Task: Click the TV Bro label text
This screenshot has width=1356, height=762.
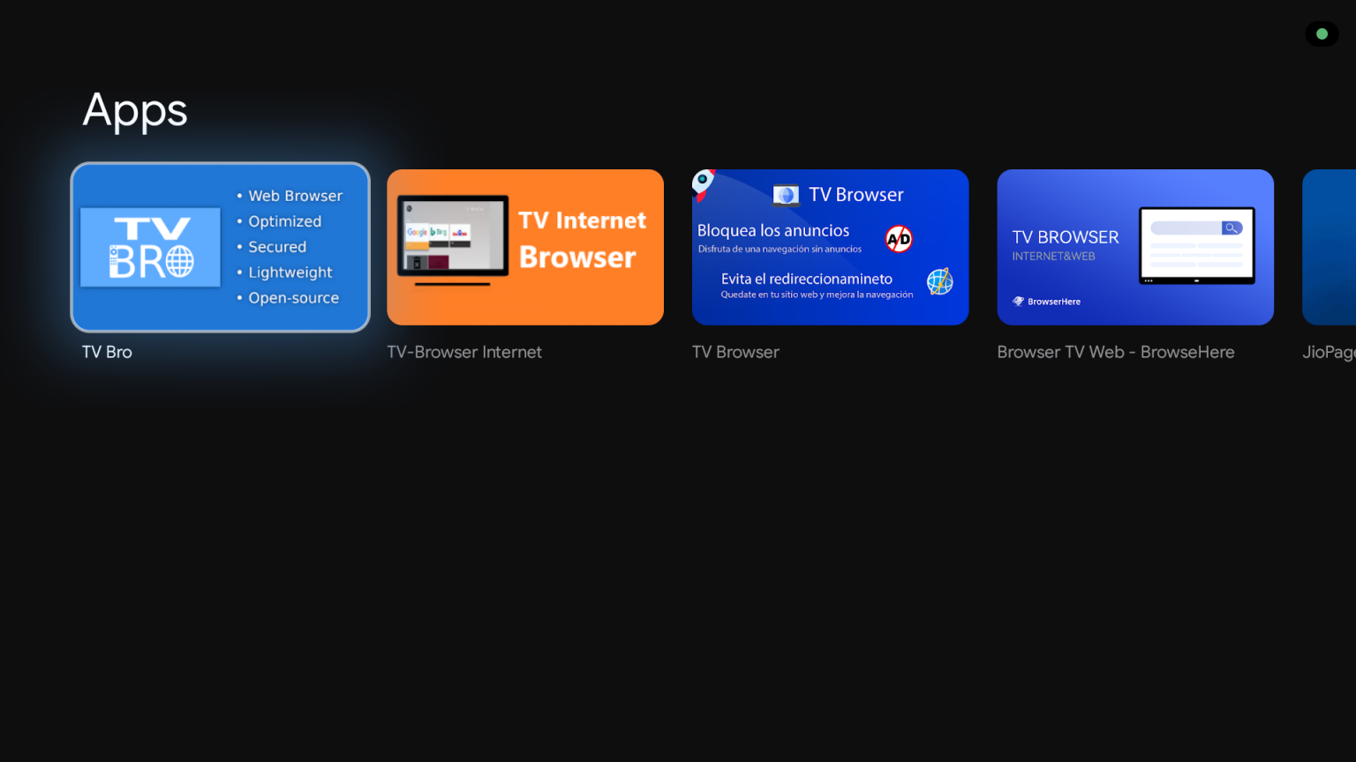Action: pyautogui.click(x=107, y=351)
